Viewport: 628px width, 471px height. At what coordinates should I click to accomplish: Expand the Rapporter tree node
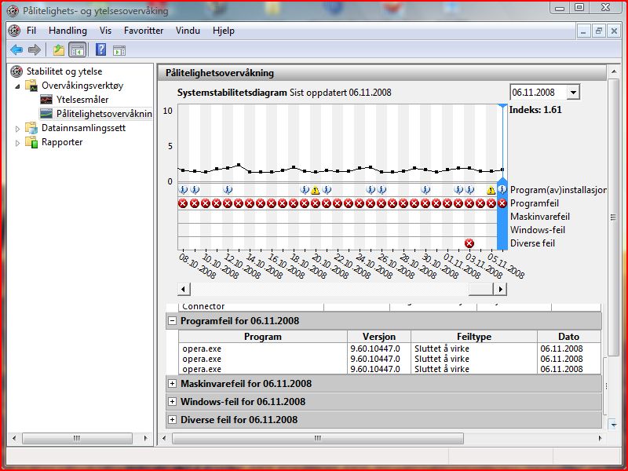pos(17,143)
